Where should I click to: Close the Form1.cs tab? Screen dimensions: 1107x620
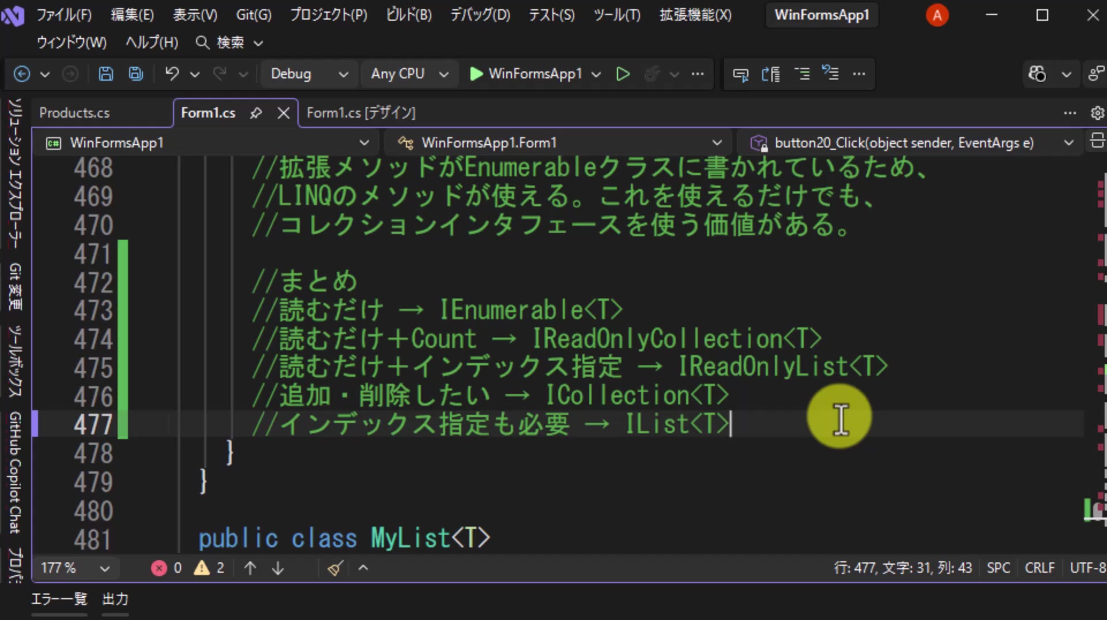(x=283, y=113)
